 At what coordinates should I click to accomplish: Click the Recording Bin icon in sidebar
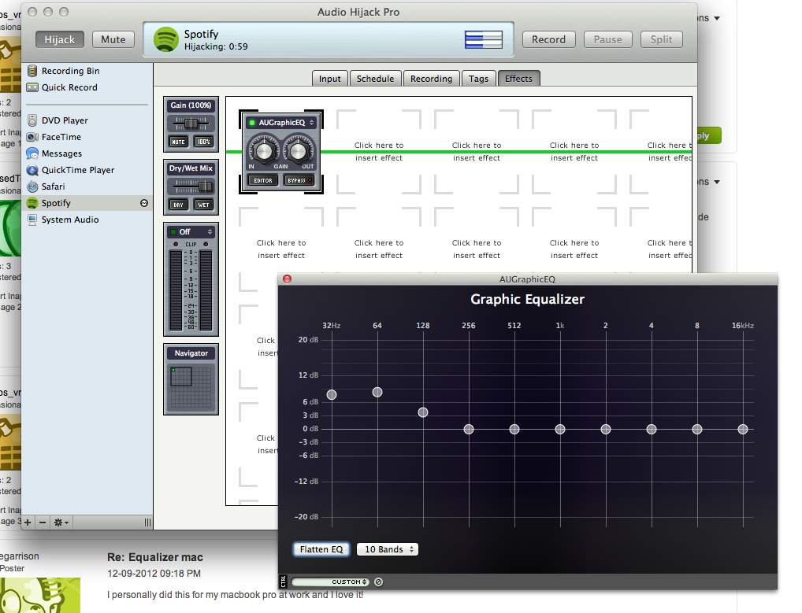click(32, 71)
